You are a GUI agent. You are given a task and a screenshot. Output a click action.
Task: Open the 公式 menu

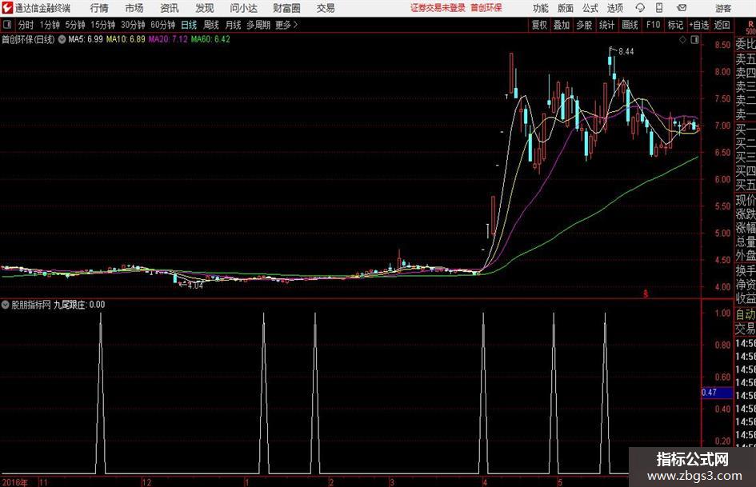[x=590, y=8]
